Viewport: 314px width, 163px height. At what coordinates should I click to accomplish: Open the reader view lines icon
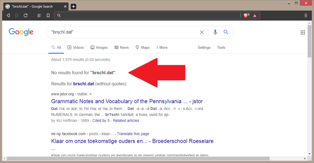click(39, 15)
